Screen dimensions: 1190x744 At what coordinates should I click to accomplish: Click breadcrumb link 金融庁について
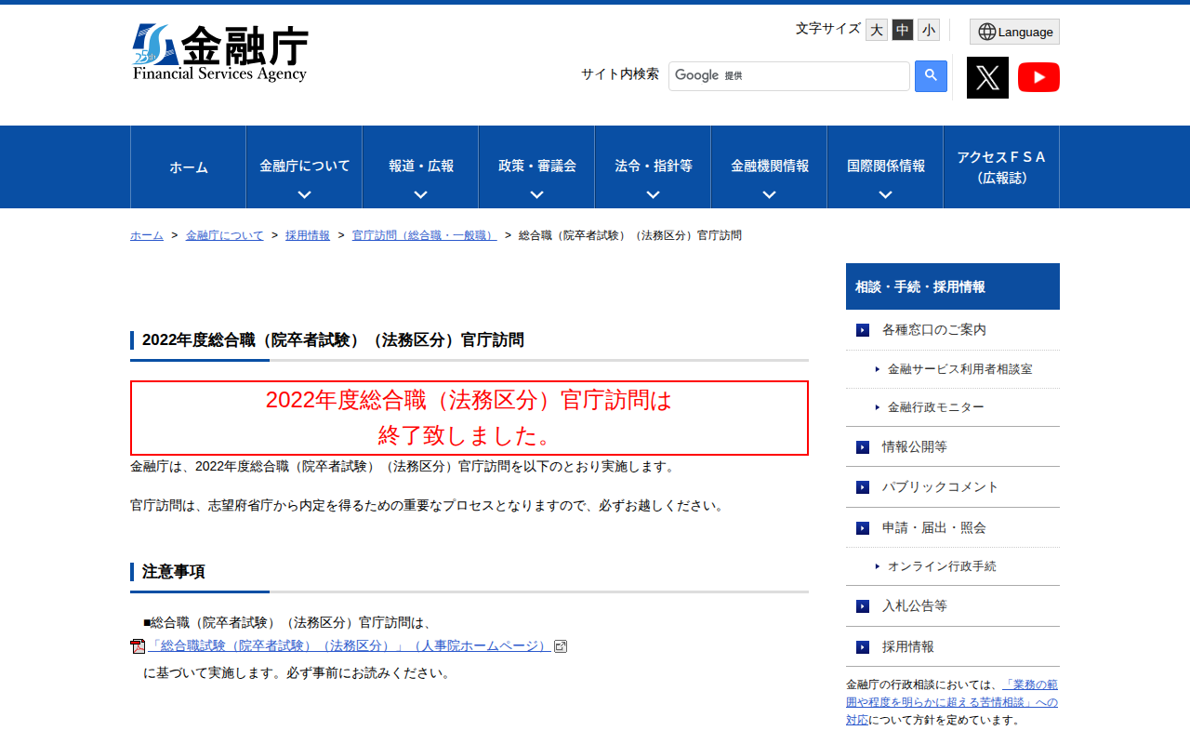click(225, 235)
